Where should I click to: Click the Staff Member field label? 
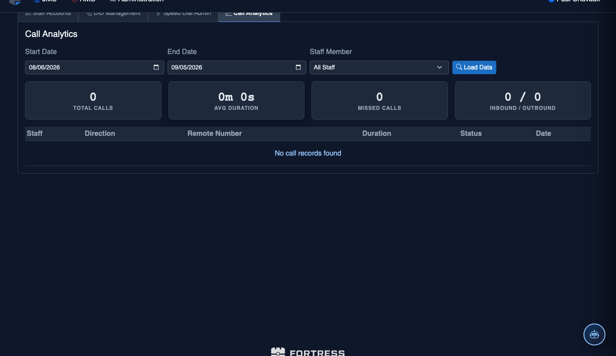[x=331, y=51]
